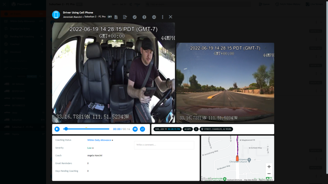Toggle the OFF switch beside vehicle name
The height and width of the screenshot is (184, 328).
click(110, 17)
